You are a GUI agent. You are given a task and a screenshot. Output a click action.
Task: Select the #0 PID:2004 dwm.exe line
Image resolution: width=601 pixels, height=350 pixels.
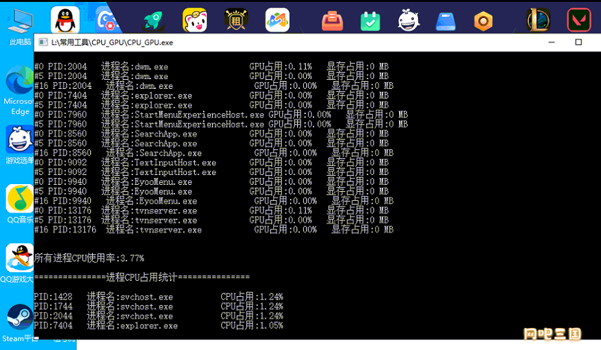point(212,67)
